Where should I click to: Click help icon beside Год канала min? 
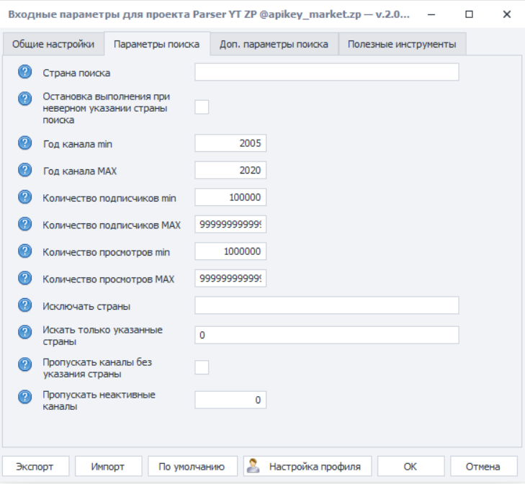[25, 143]
